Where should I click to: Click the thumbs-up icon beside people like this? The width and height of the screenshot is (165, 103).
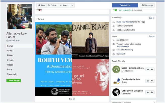(114, 26)
